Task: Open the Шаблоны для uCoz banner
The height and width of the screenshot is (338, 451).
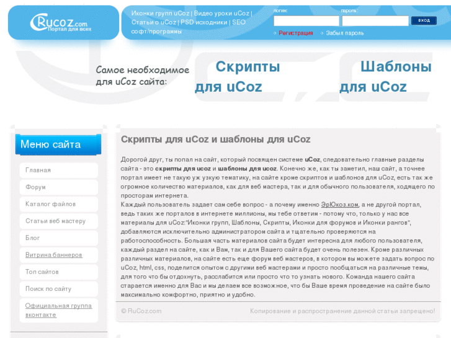Action: pos(385,76)
